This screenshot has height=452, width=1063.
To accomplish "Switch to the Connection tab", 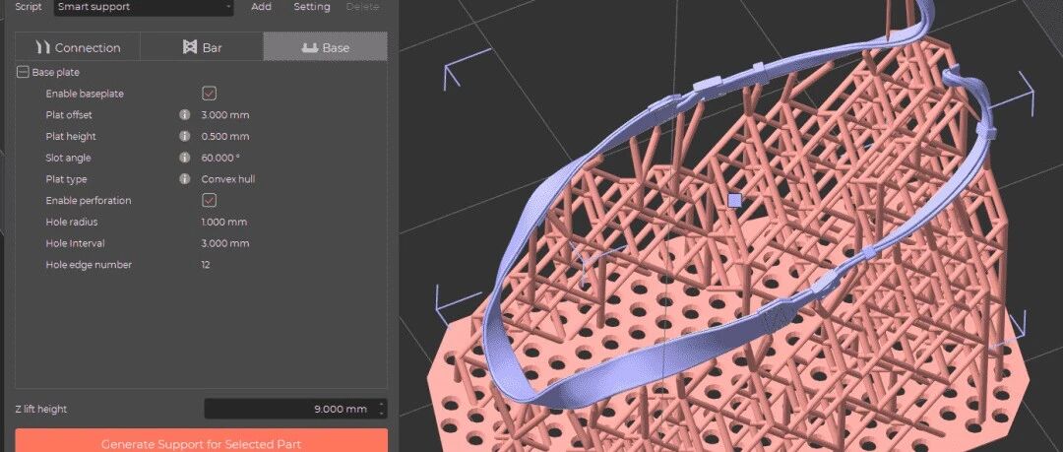I will 78,47.
